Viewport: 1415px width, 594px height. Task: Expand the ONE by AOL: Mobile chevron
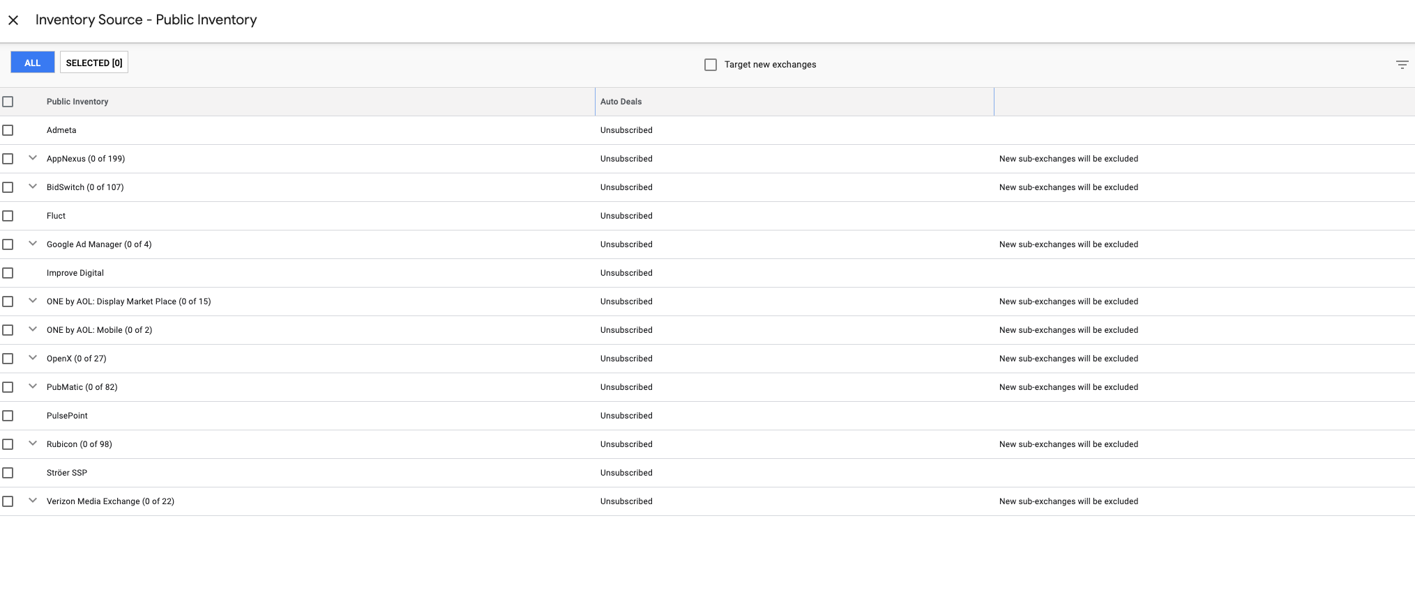pyautogui.click(x=33, y=329)
